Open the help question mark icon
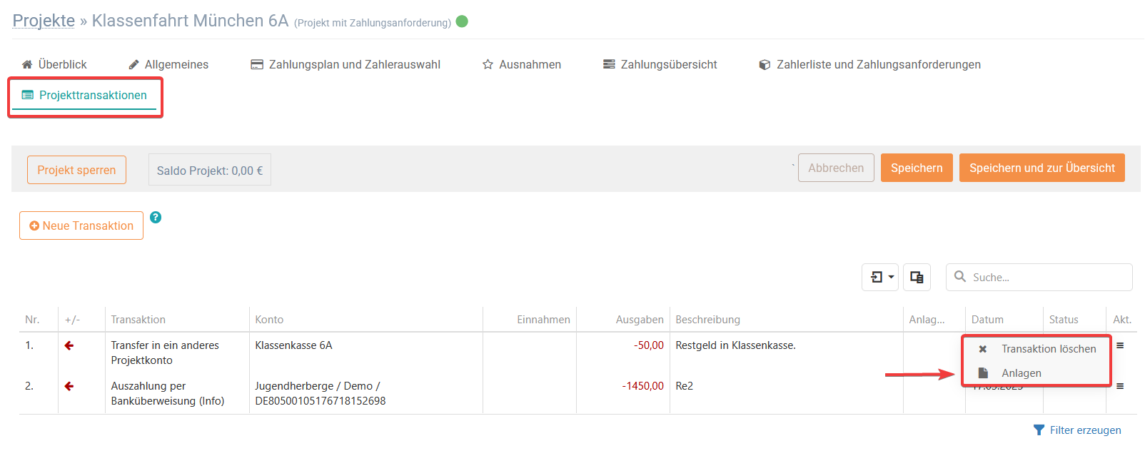 [156, 218]
